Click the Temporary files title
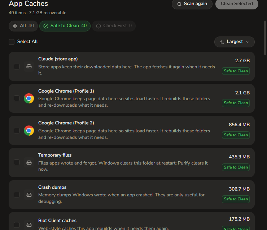267x230 pixels. [55, 155]
